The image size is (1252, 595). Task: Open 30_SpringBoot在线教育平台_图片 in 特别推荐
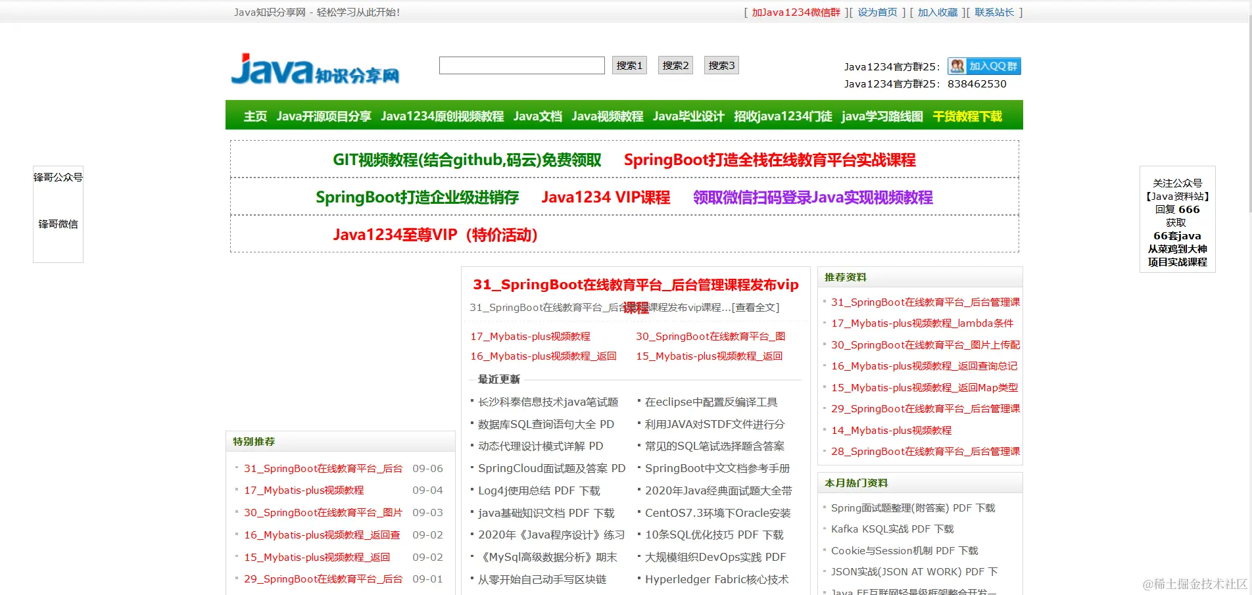323,512
